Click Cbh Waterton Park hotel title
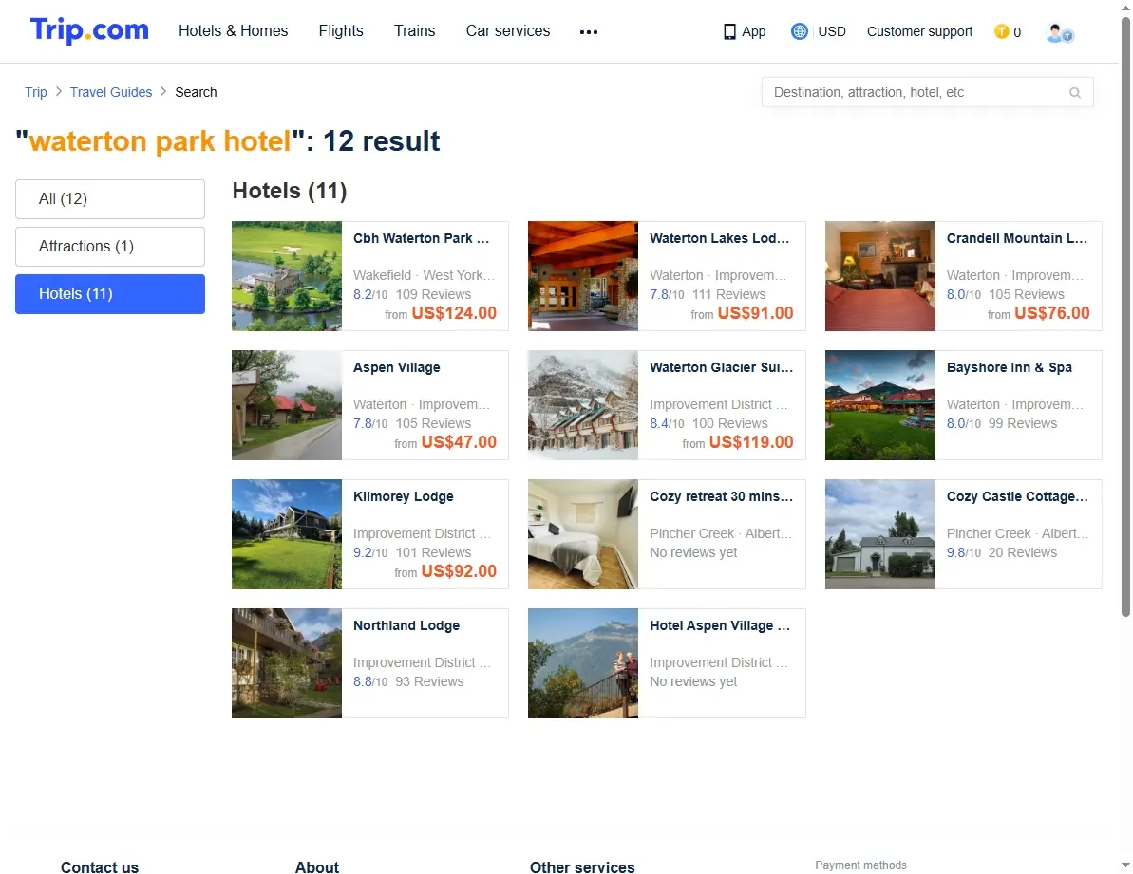Image resolution: width=1133 pixels, height=874 pixels. click(x=422, y=239)
